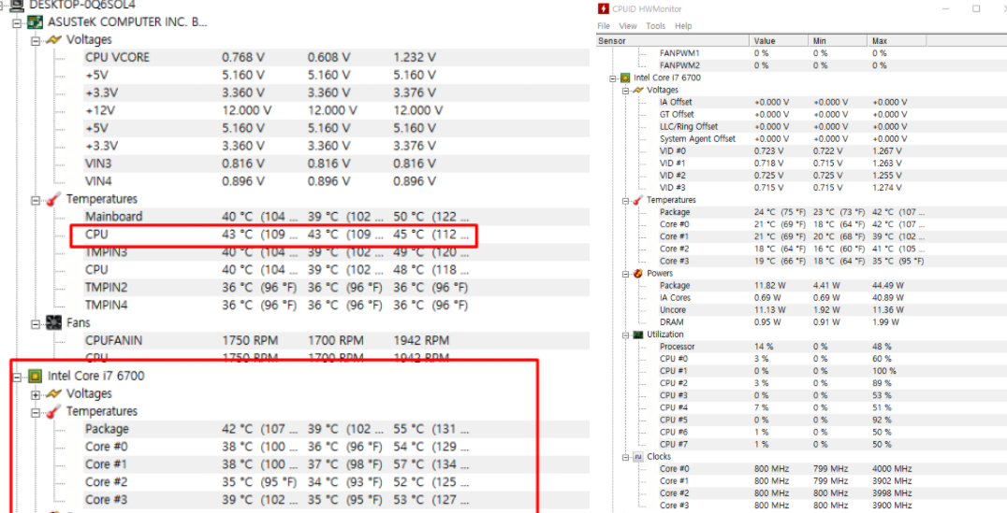Click thermometer icon beside Temperatures under ASUSTeK
The image size is (1007, 513).
coord(54,199)
